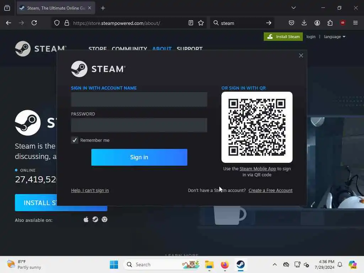Viewport: 364px width, 273px height.
Task: Focus the password input field
Action: (139, 125)
